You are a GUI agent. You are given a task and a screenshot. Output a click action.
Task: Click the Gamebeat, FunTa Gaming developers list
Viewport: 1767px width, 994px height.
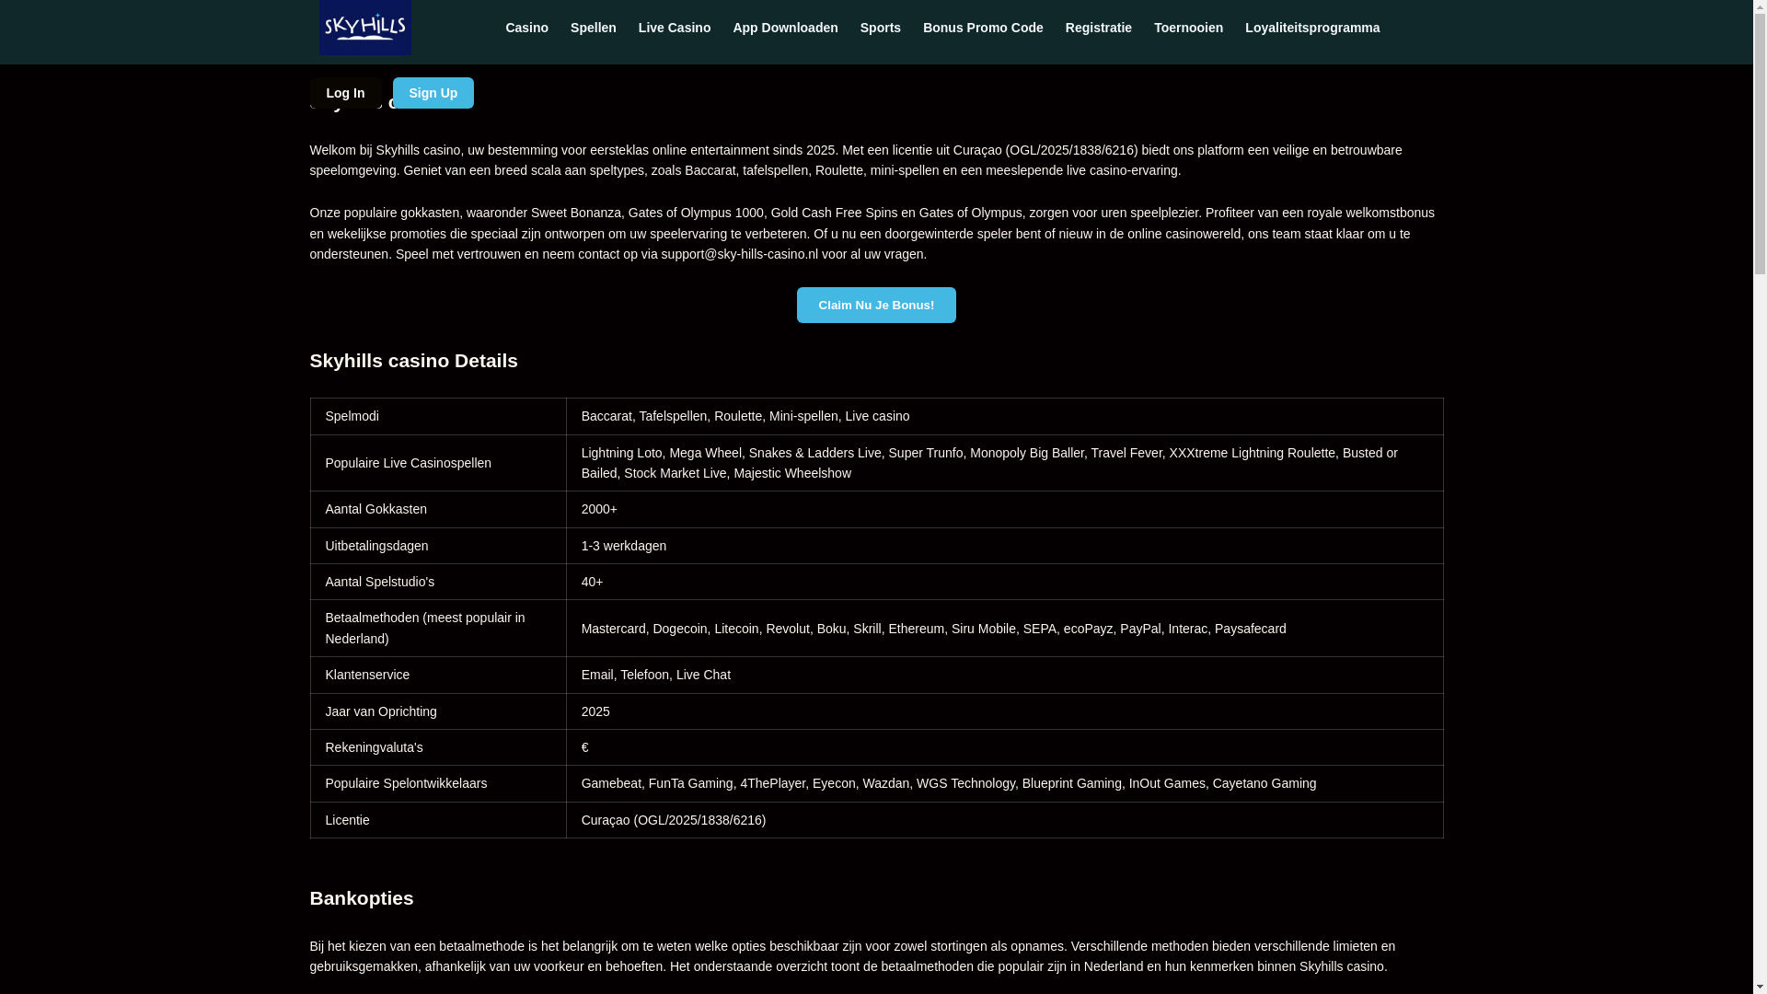pos(1004,783)
